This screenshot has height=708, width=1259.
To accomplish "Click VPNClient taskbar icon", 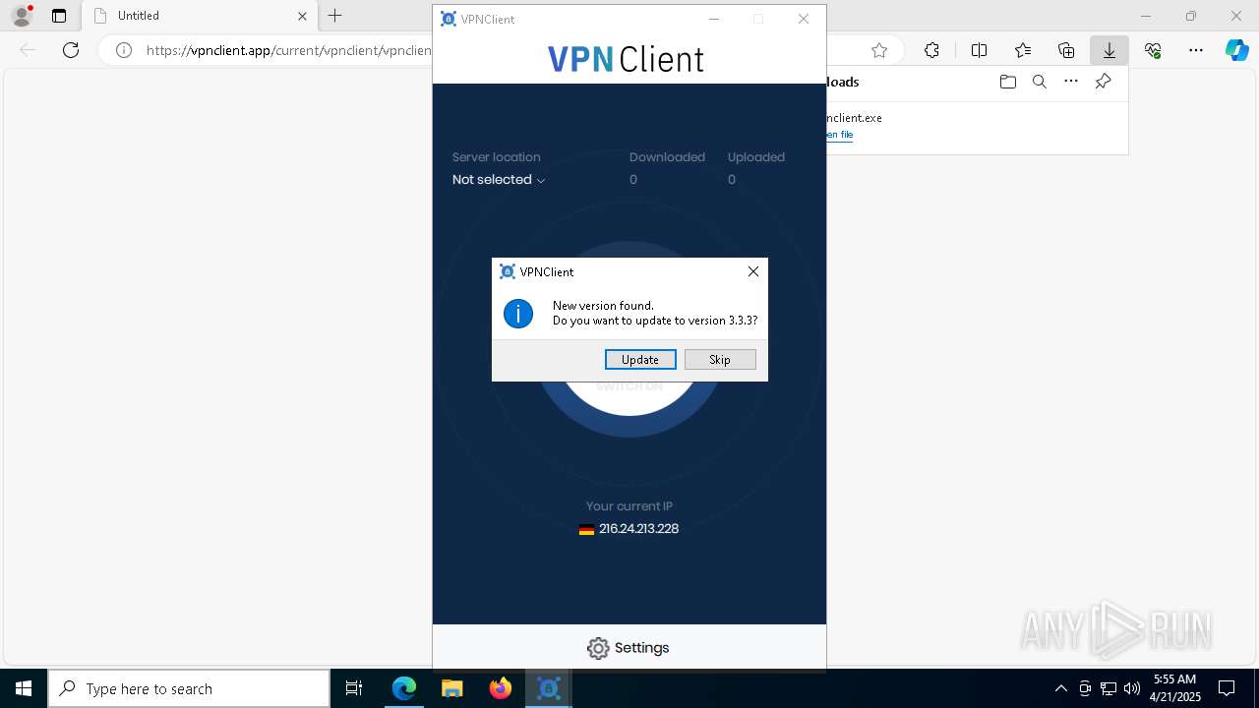I will [549, 688].
